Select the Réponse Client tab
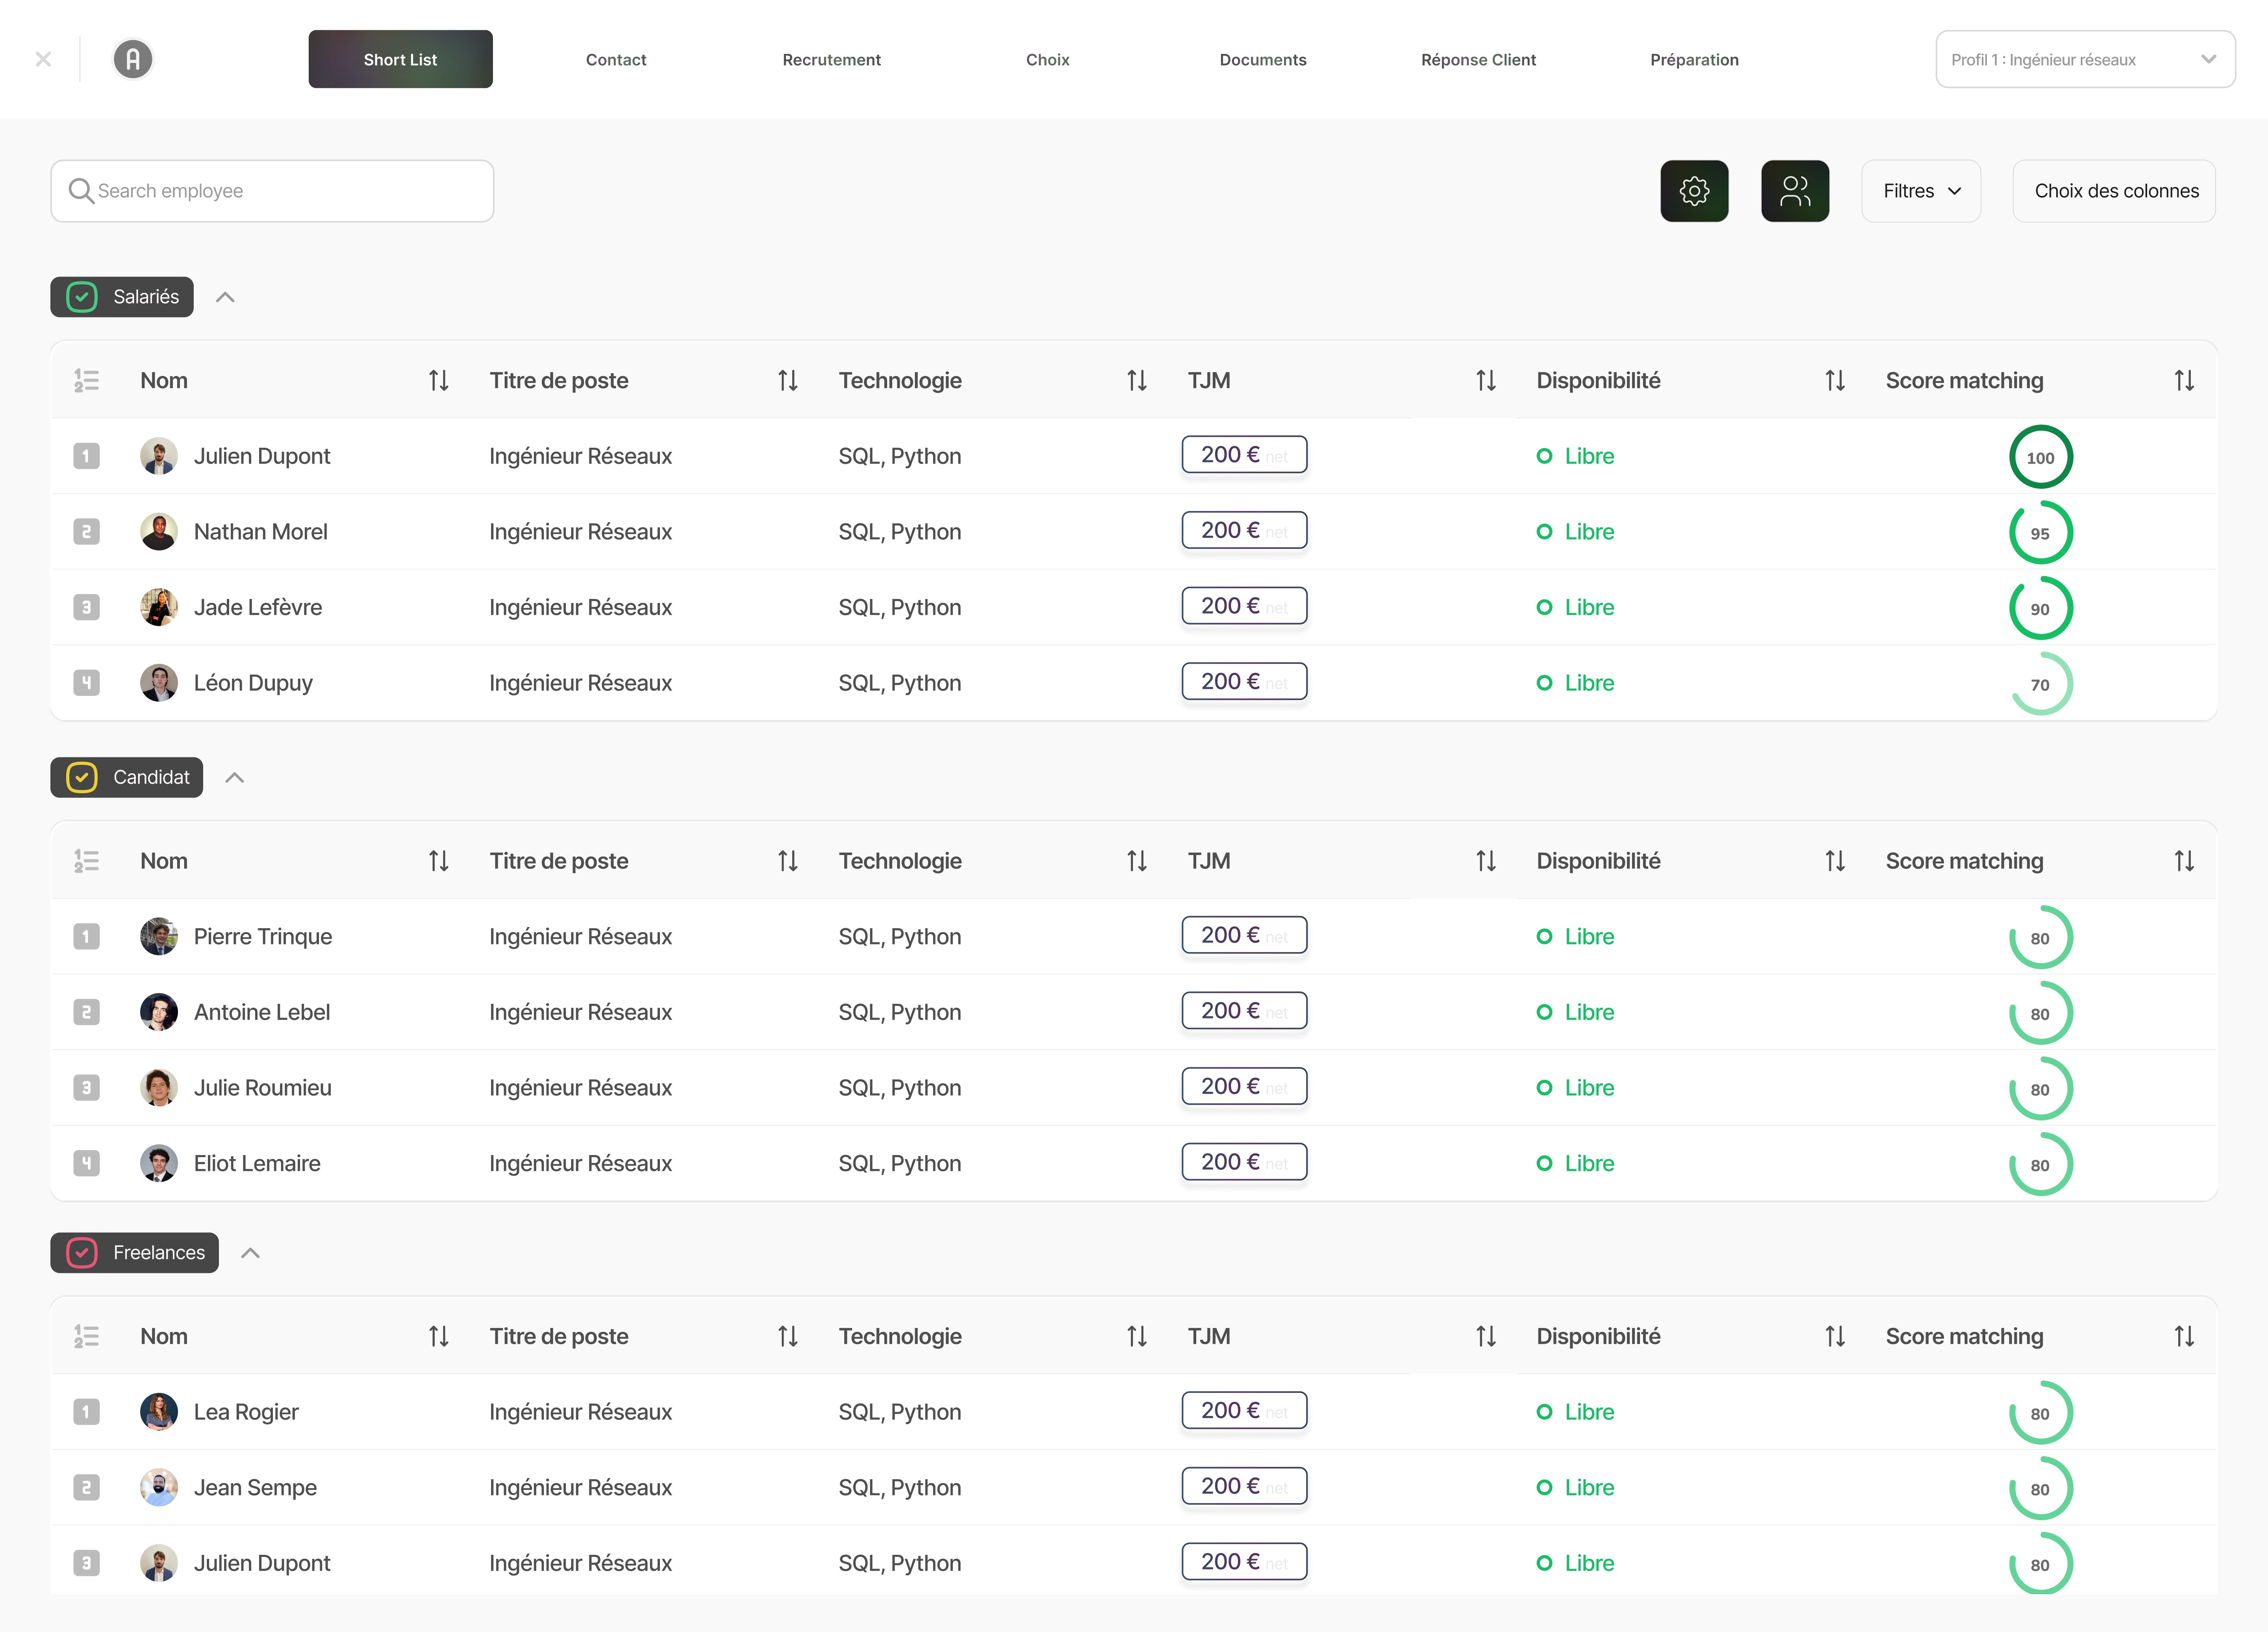Screen dimensions: 2268x1632 [1478, 59]
